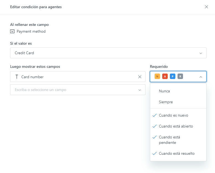This screenshot has height=173, width=215.
Task: Expand the field selector dropdown arrow
Action: point(140,90)
